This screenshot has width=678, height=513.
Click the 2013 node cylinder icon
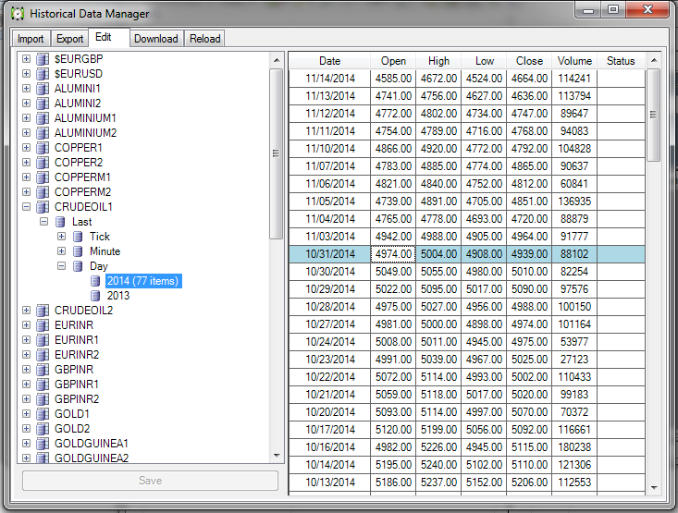tap(95, 296)
